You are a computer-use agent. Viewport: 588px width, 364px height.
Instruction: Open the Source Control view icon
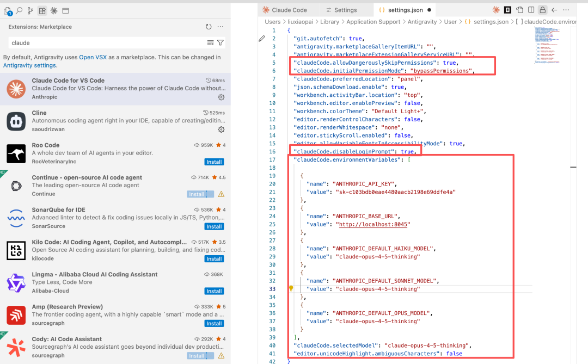coord(30,11)
